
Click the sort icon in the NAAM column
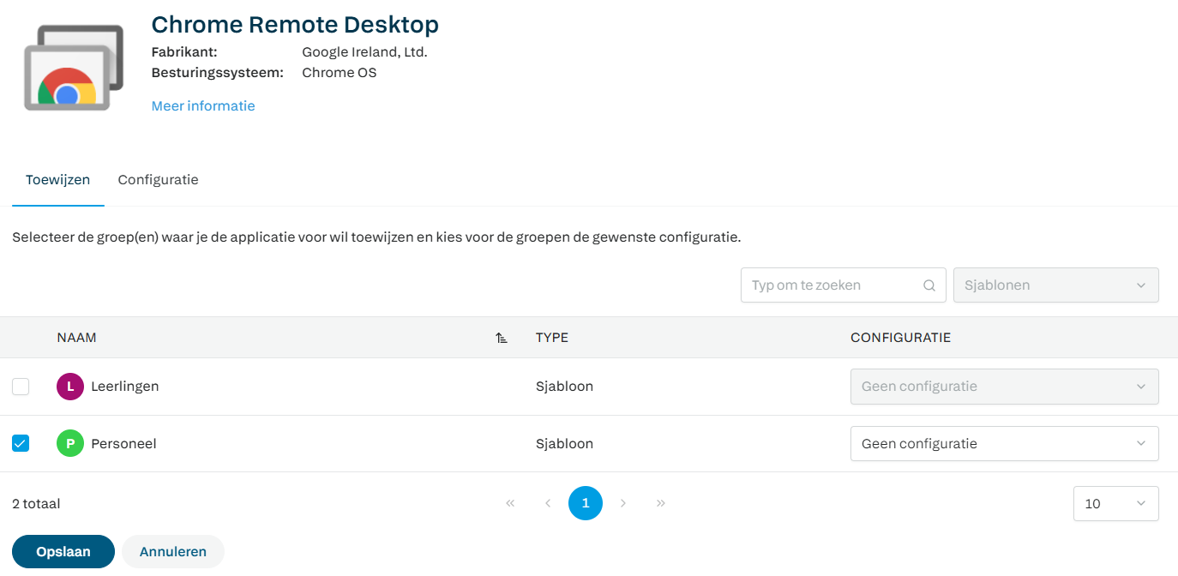[x=502, y=338]
